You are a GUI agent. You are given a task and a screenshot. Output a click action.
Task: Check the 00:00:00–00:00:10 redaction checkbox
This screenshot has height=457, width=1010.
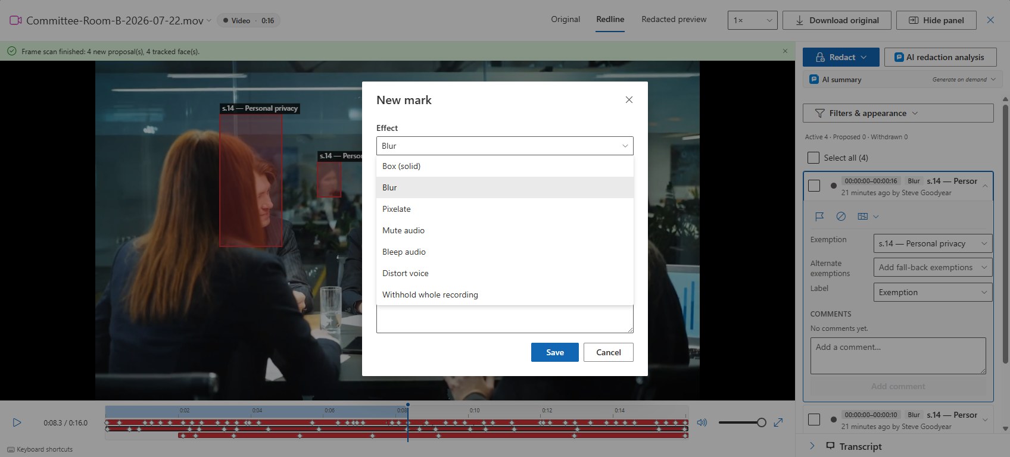click(814, 420)
